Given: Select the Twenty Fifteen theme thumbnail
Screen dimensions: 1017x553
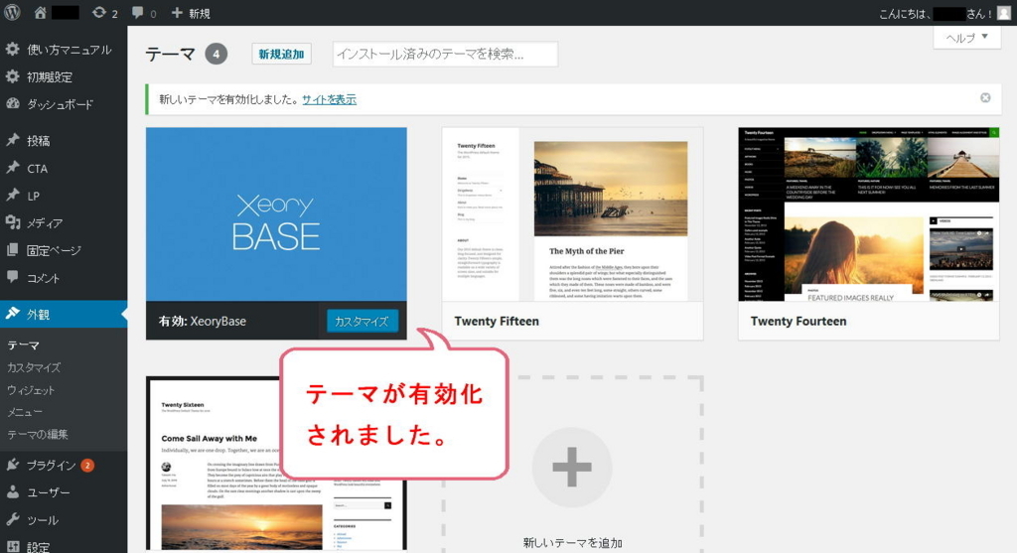Looking at the screenshot, I should click(572, 213).
